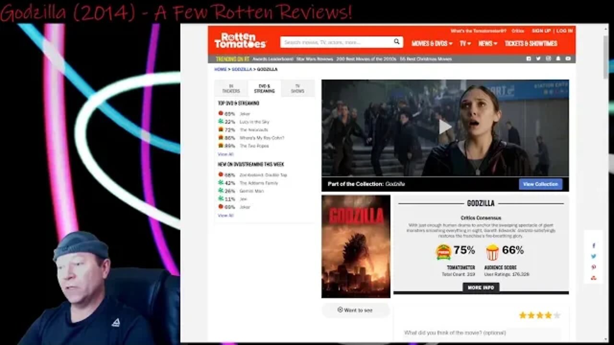
Task: Open the Critics link in header
Action: (518, 31)
